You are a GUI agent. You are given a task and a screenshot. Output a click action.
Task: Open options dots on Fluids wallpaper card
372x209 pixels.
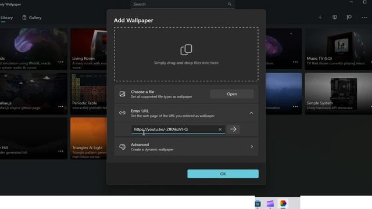(x=60, y=62)
